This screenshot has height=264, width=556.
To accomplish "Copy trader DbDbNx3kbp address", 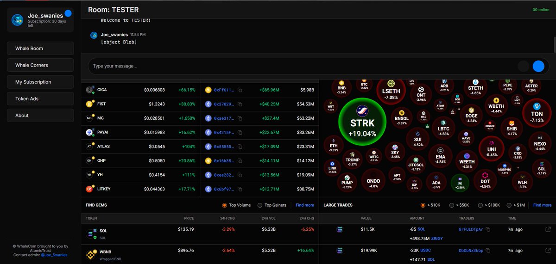I will [488, 251].
